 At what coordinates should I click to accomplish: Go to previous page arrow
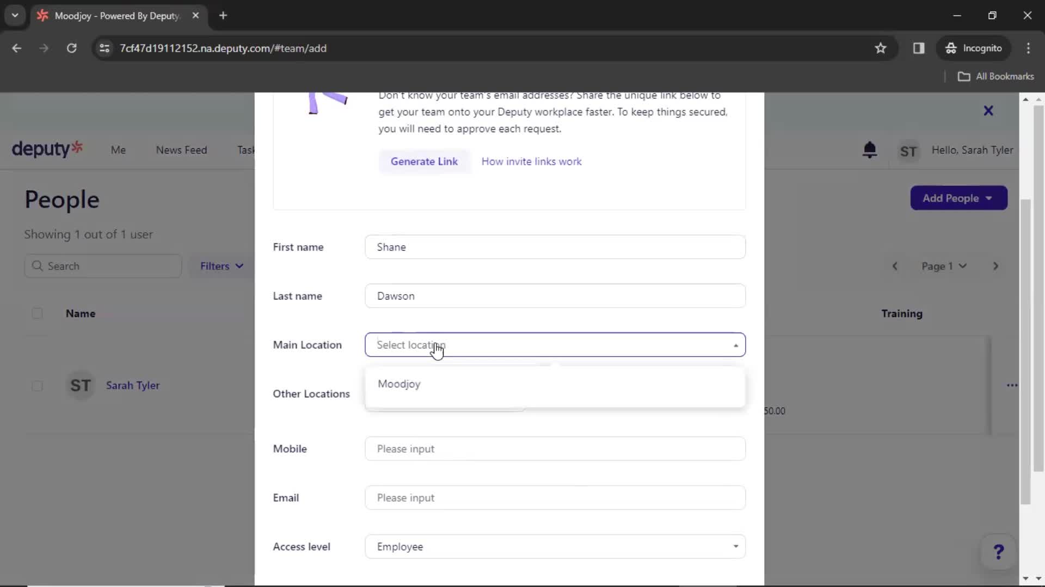[x=895, y=266]
